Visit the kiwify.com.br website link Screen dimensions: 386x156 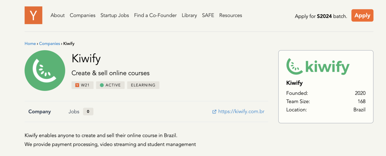pos(241,112)
